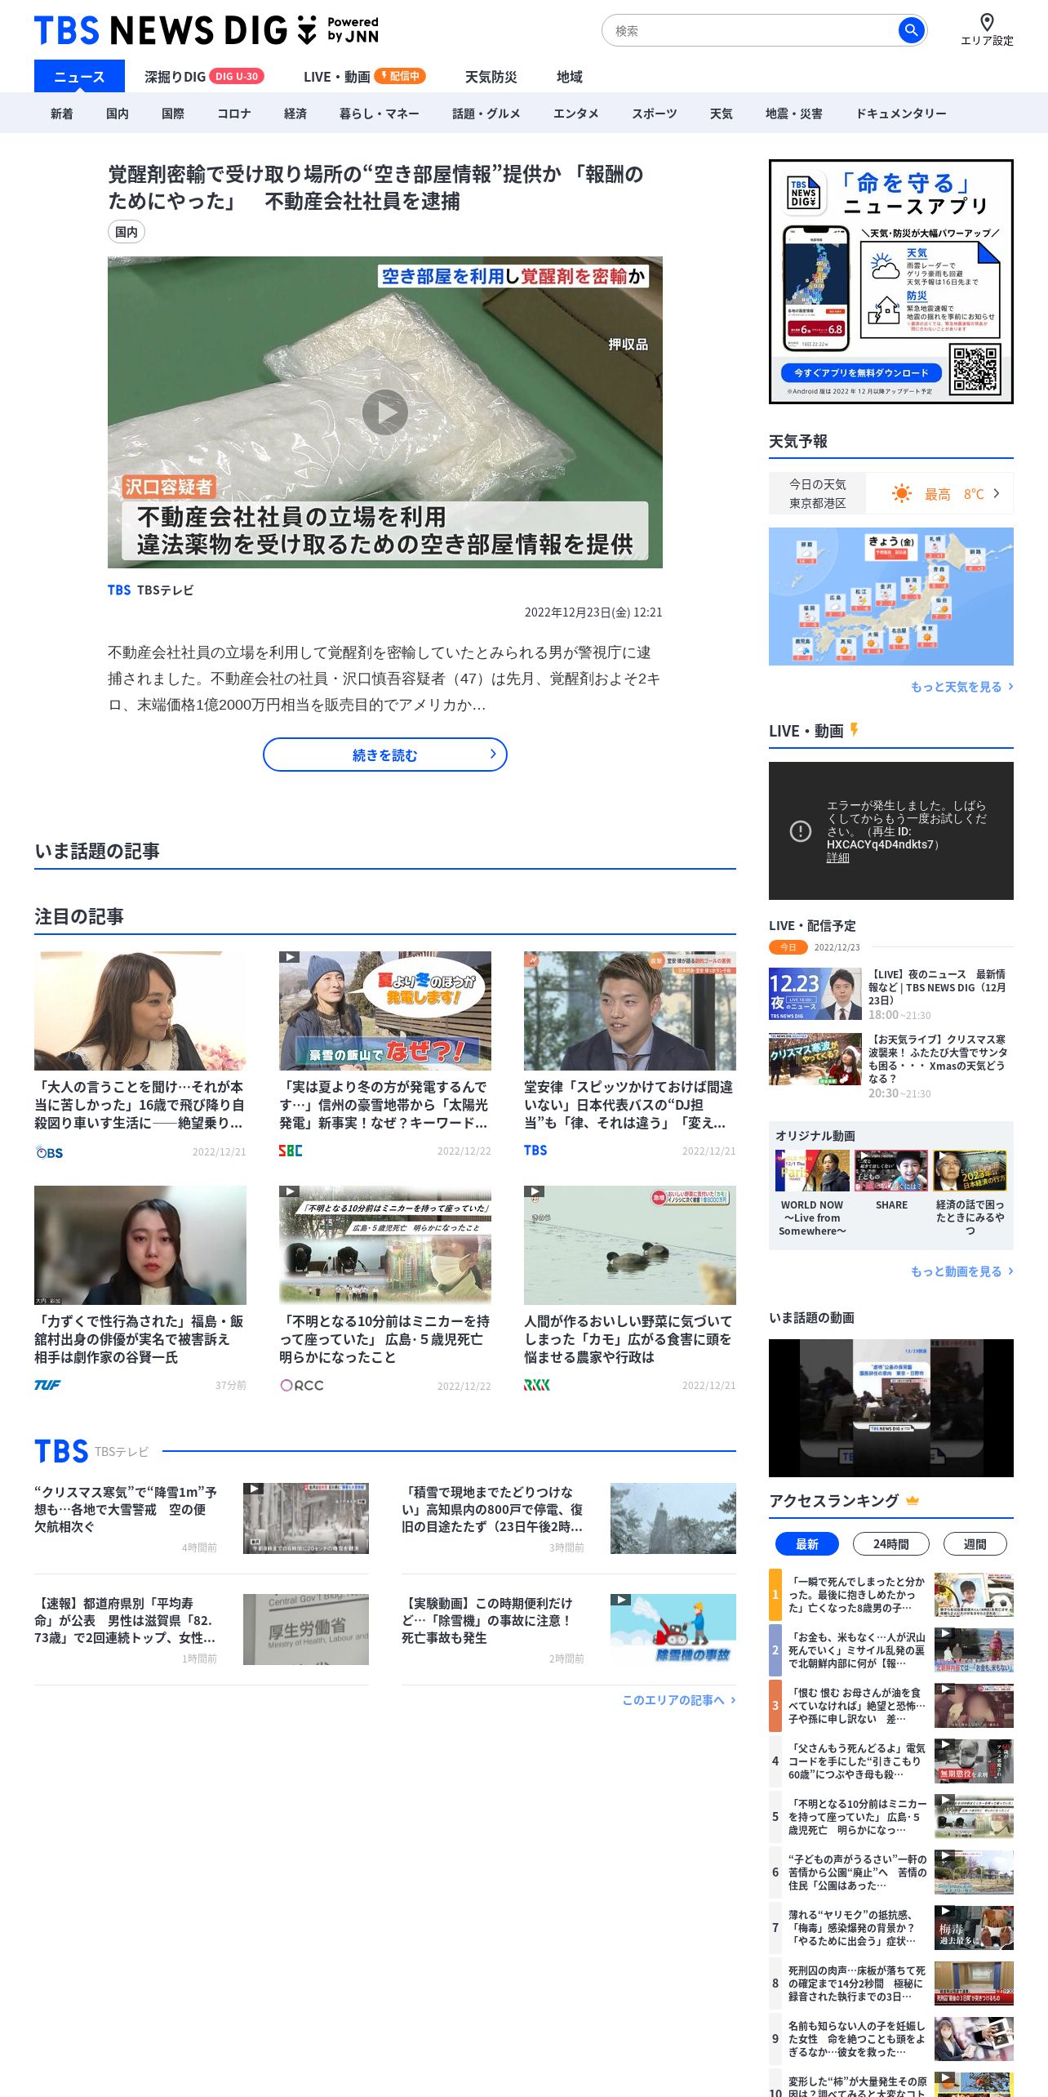Open the LIVE 夜のニュース schedule thumbnail
Viewport: 1048px width, 2097px height.
tap(815, 994)
